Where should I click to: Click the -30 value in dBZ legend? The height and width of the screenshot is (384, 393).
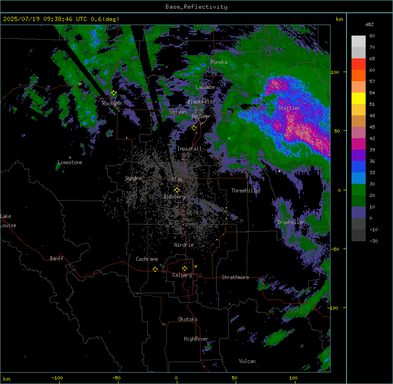(373, 241)
